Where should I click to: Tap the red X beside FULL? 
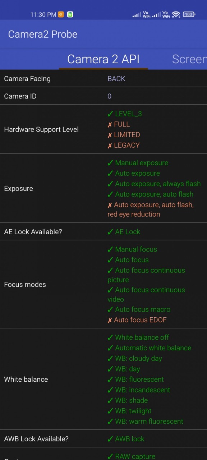click(x=110, y=125)
